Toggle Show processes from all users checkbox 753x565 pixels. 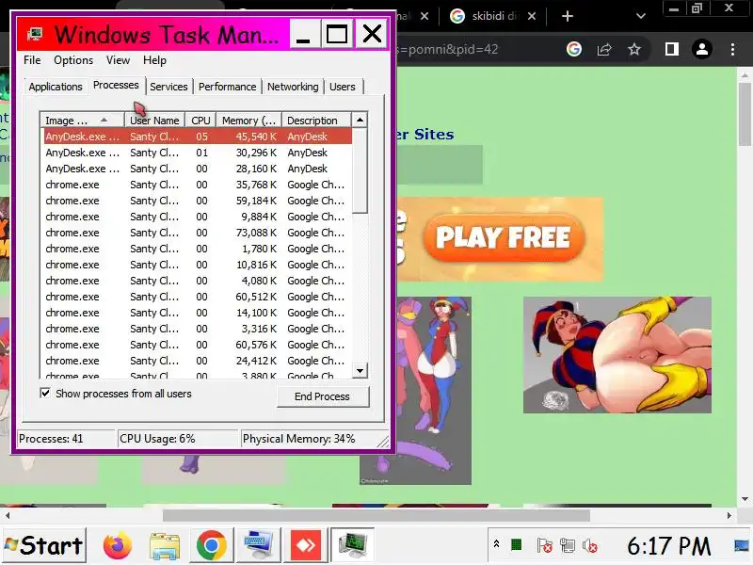pyautogui.click(x=45, y=394)
